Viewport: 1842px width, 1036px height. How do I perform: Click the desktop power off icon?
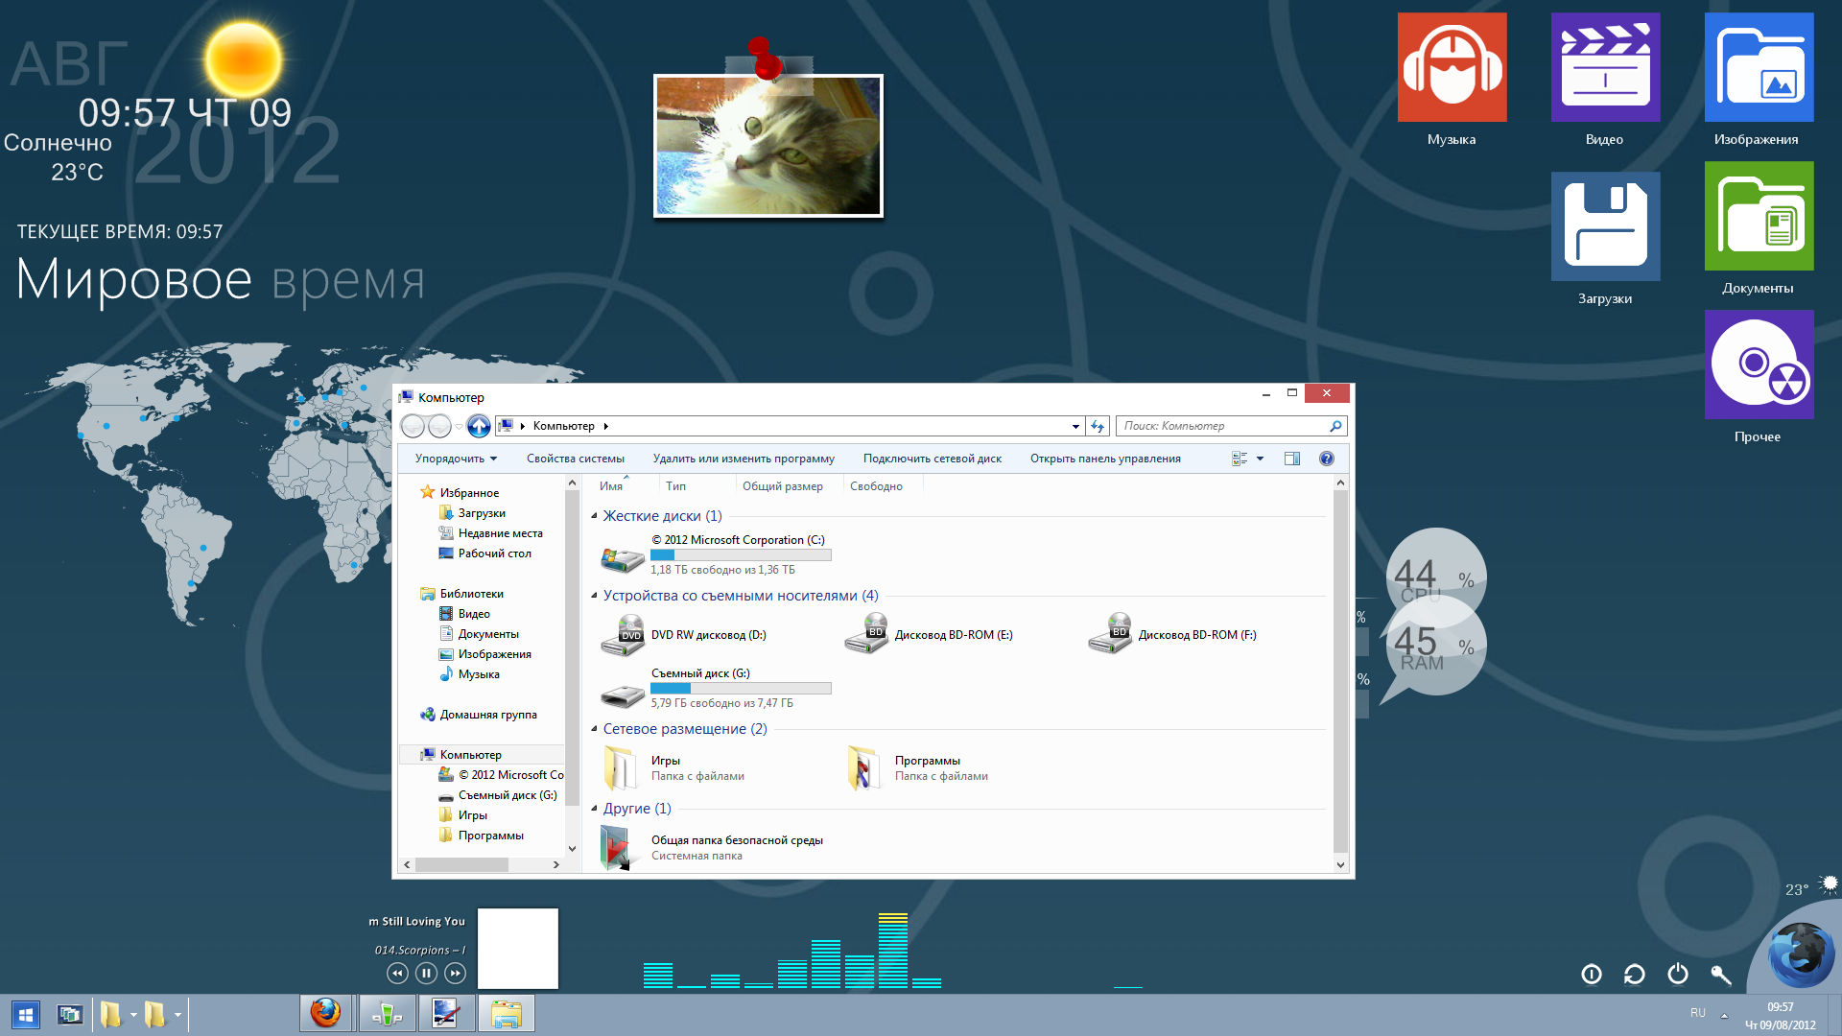1678,975
